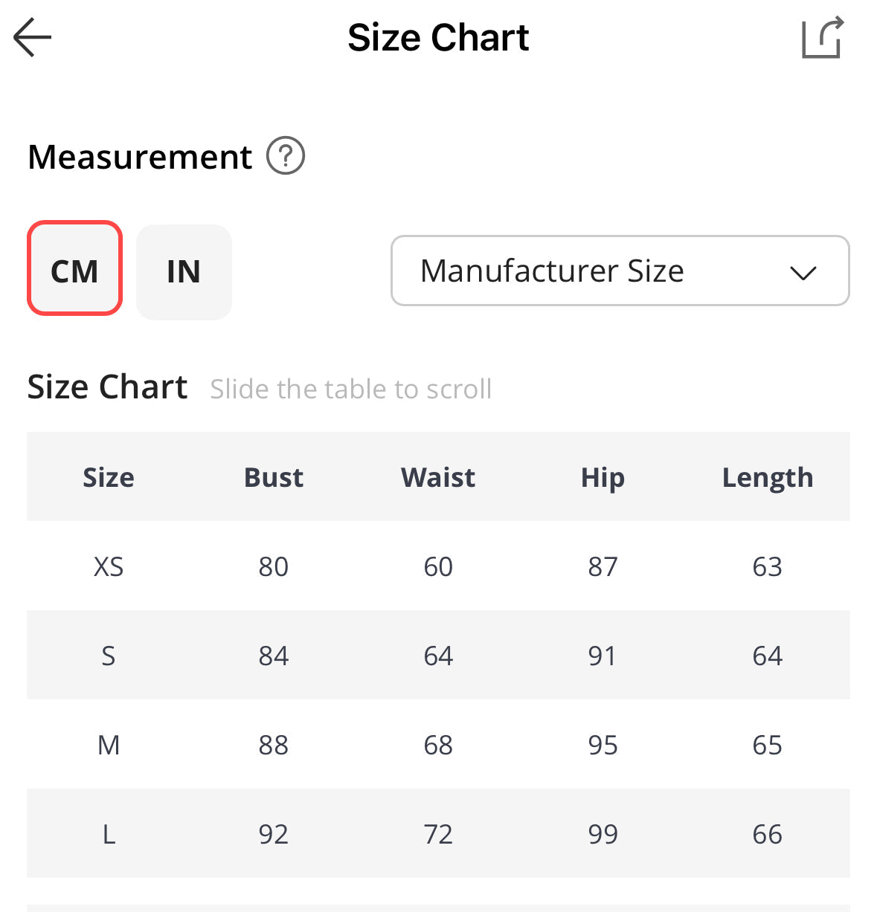The image size is (877, 912).
Task: Click the Hip column header
Action: click(x=603, y=477)
